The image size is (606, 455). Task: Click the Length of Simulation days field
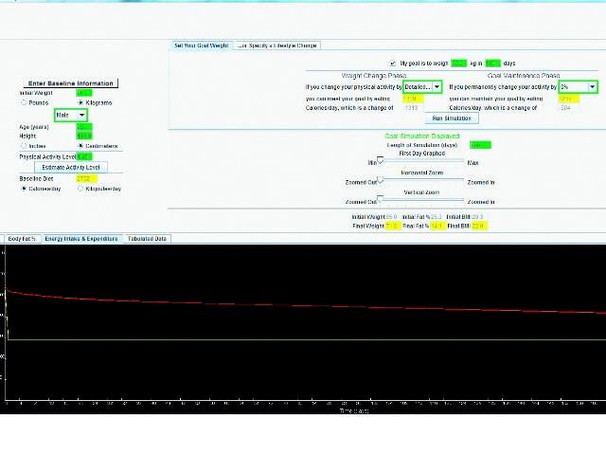coord(480,145)
